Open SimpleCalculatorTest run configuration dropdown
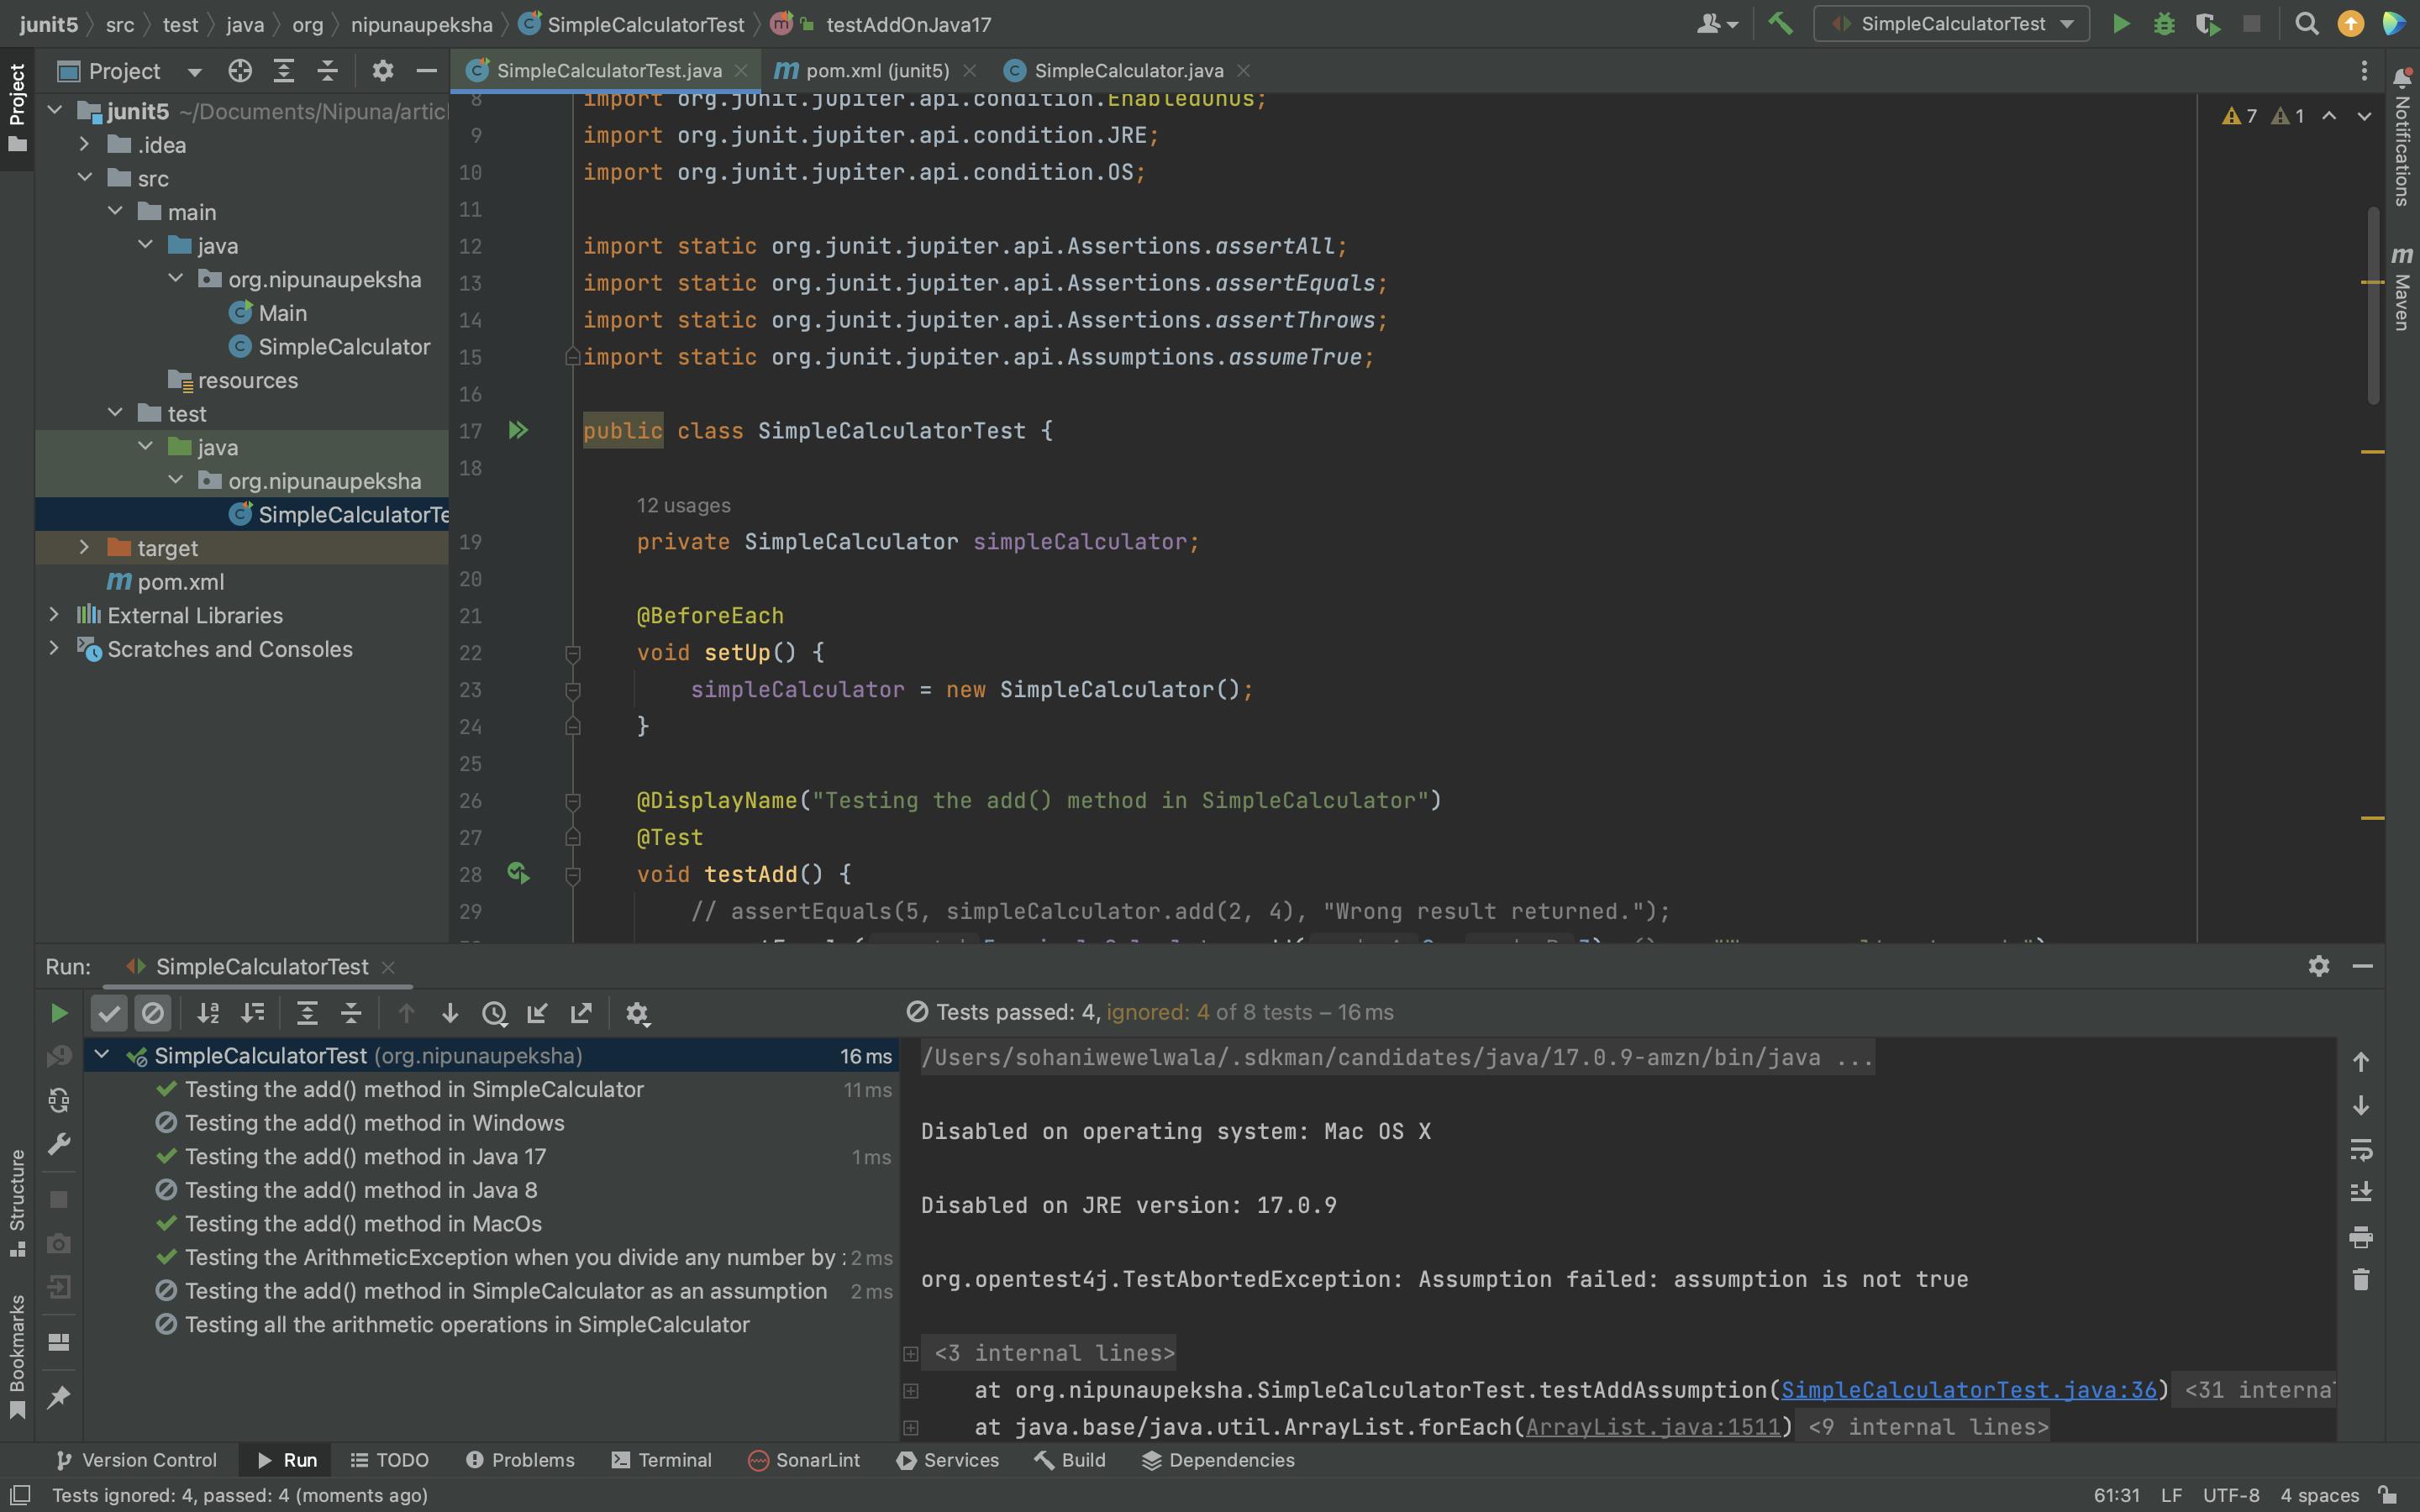The image size is (2420, 1512). [x=1951, y=23]
